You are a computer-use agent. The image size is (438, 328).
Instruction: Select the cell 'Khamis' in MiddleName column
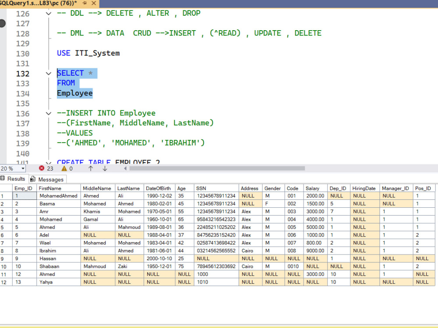pyautogui.click(x=98, y=211)
